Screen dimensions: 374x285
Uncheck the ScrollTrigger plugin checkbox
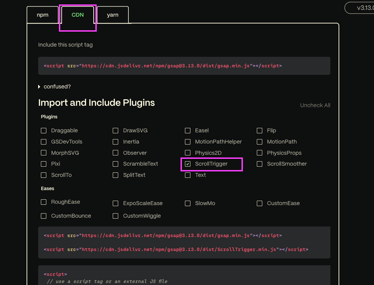pyautogui.click(x=188, y=164)
